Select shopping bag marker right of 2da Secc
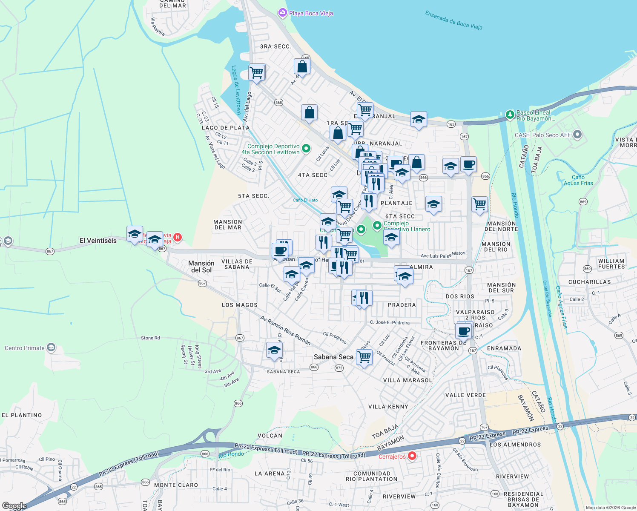Viewport: 637px width, 511px height. [417, 163]
